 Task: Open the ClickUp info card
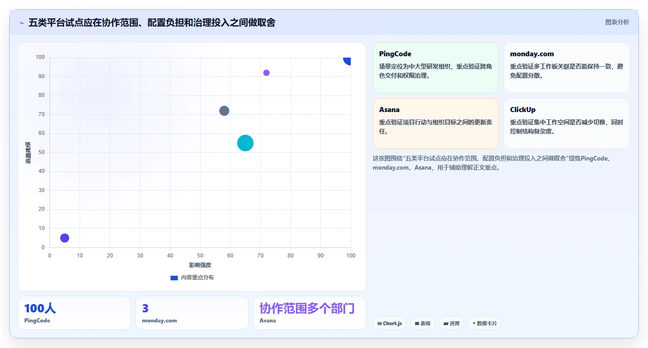[567, 123]
